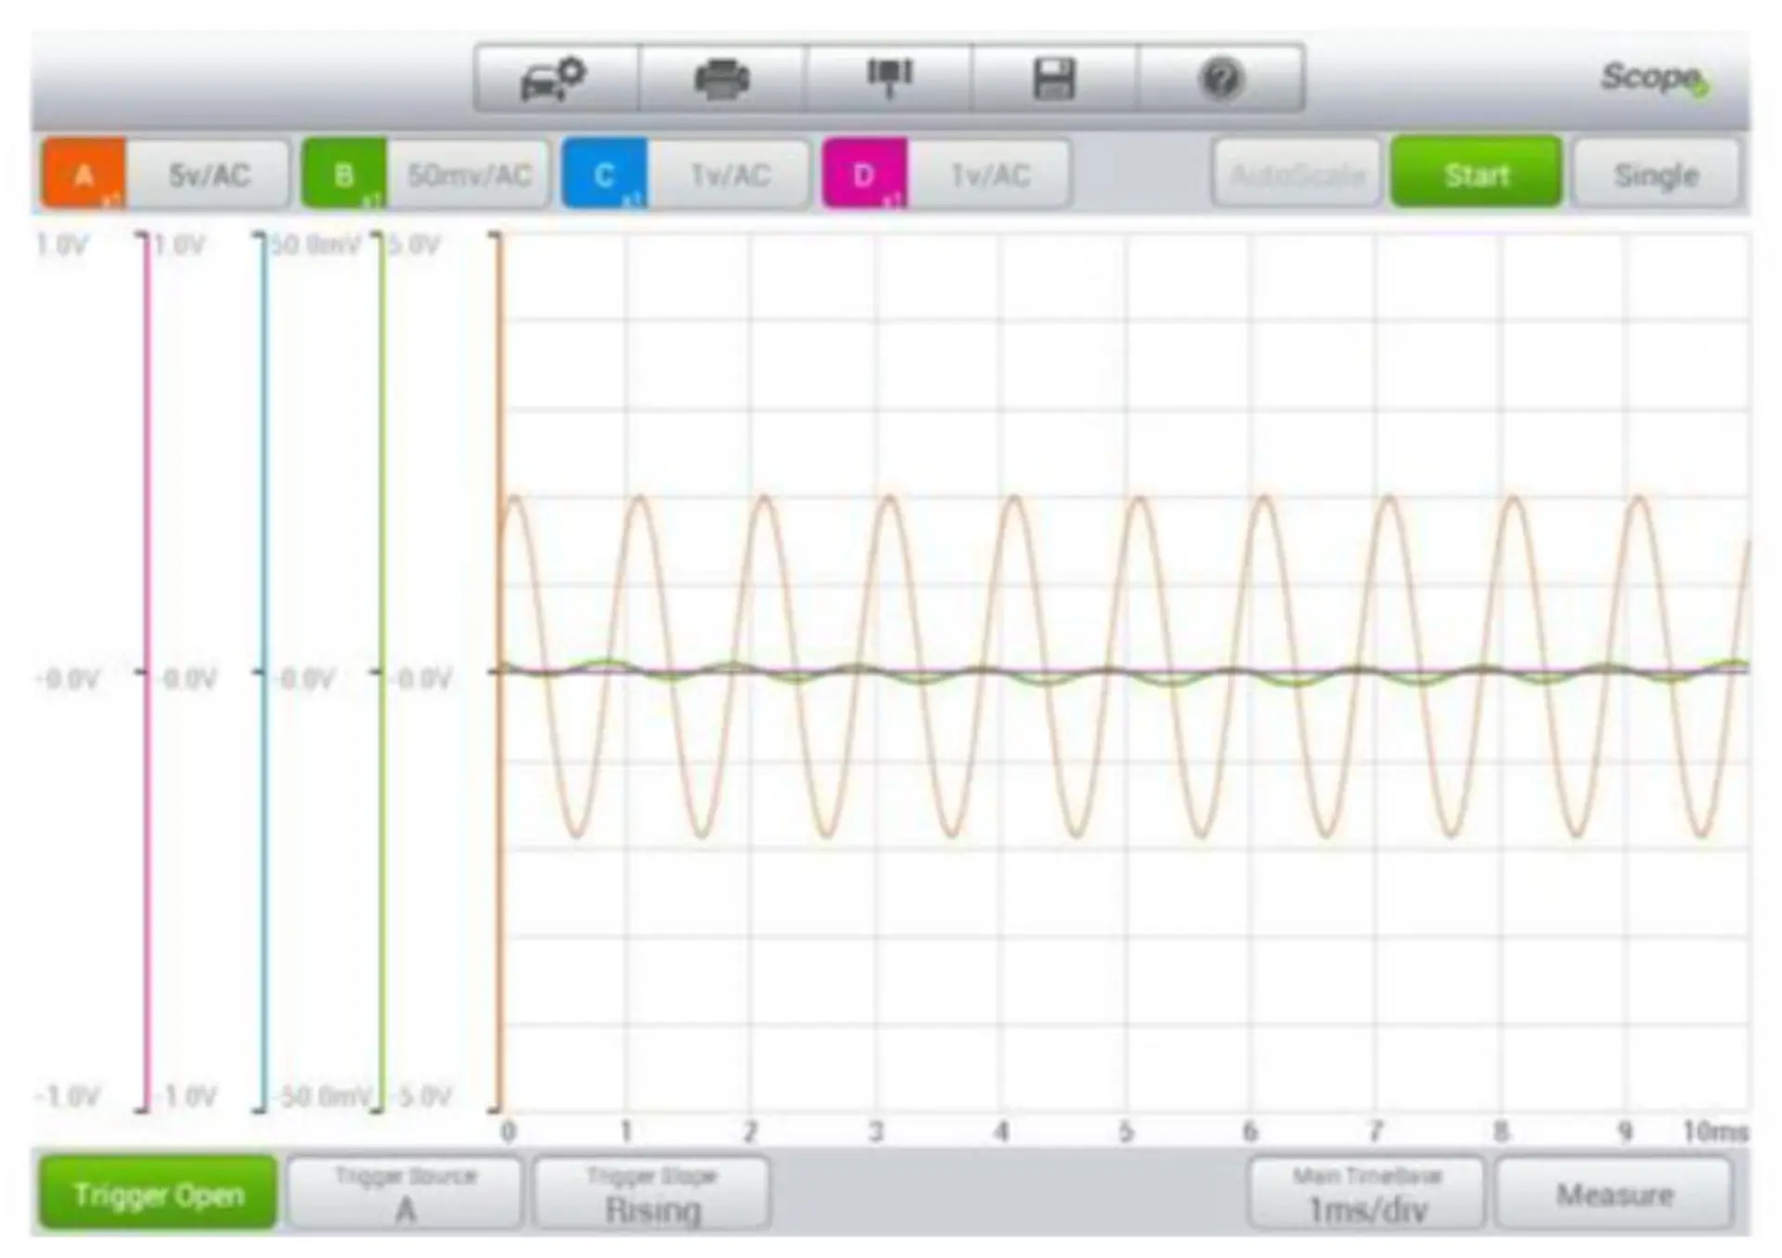Screen dimensions: 1782x1258
Task: Open Trigger Source A selector
Action: [x=405, y=1194]
